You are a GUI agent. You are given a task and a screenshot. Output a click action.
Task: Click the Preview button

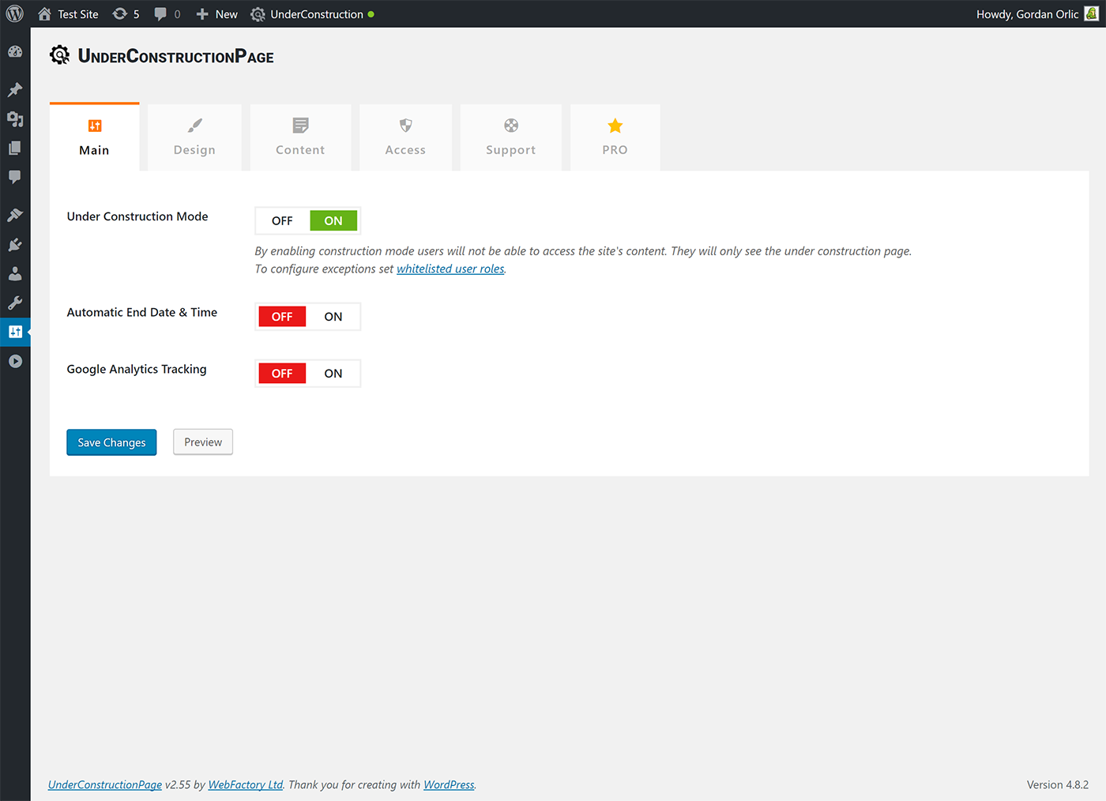[203, 442]
